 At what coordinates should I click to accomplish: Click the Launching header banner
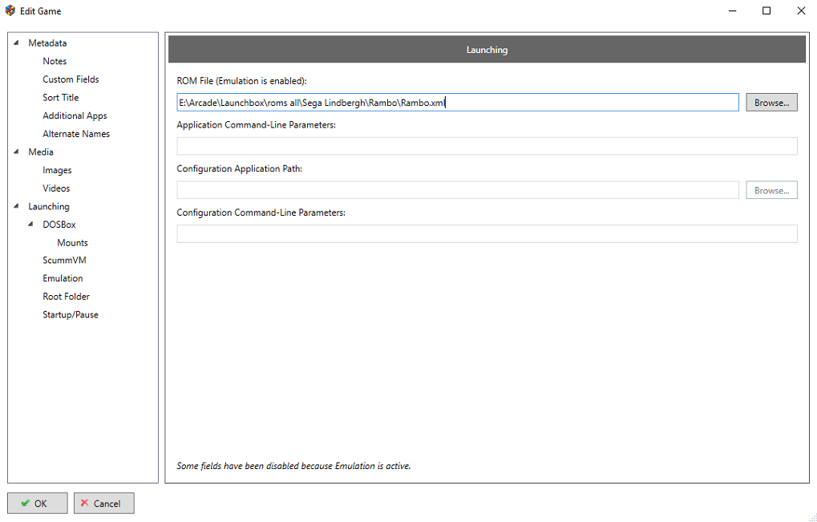click(487, 50)
